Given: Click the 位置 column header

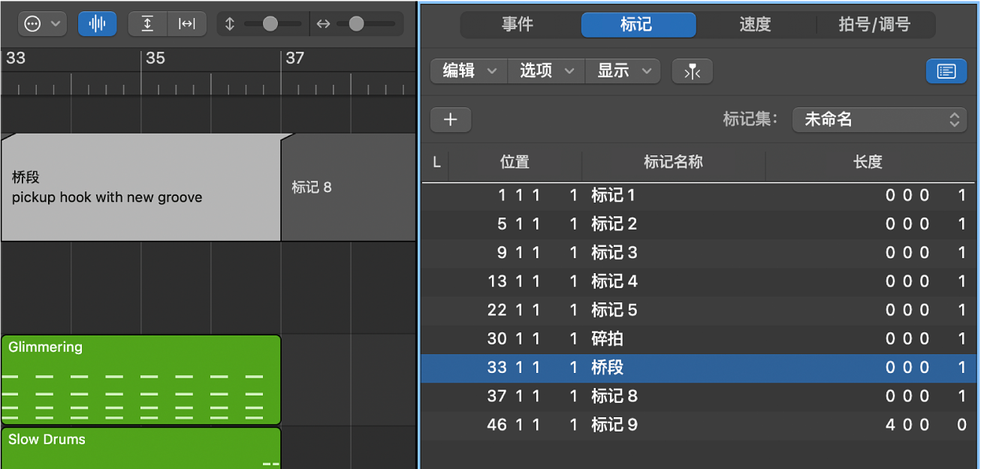Looking at the screenshot, I should point(515,162).
